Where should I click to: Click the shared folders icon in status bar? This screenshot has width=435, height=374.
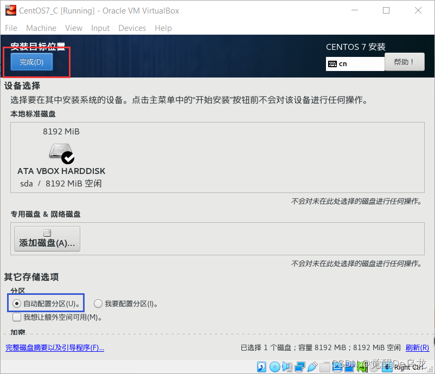(324, 367)
